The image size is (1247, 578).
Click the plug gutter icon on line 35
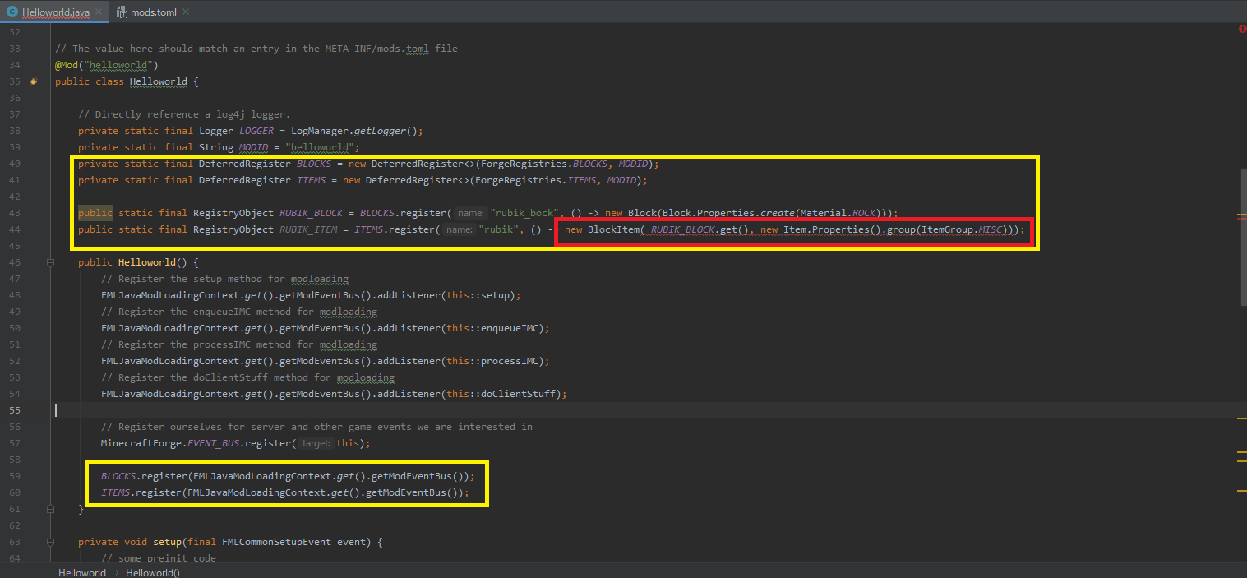coord(34,81)
